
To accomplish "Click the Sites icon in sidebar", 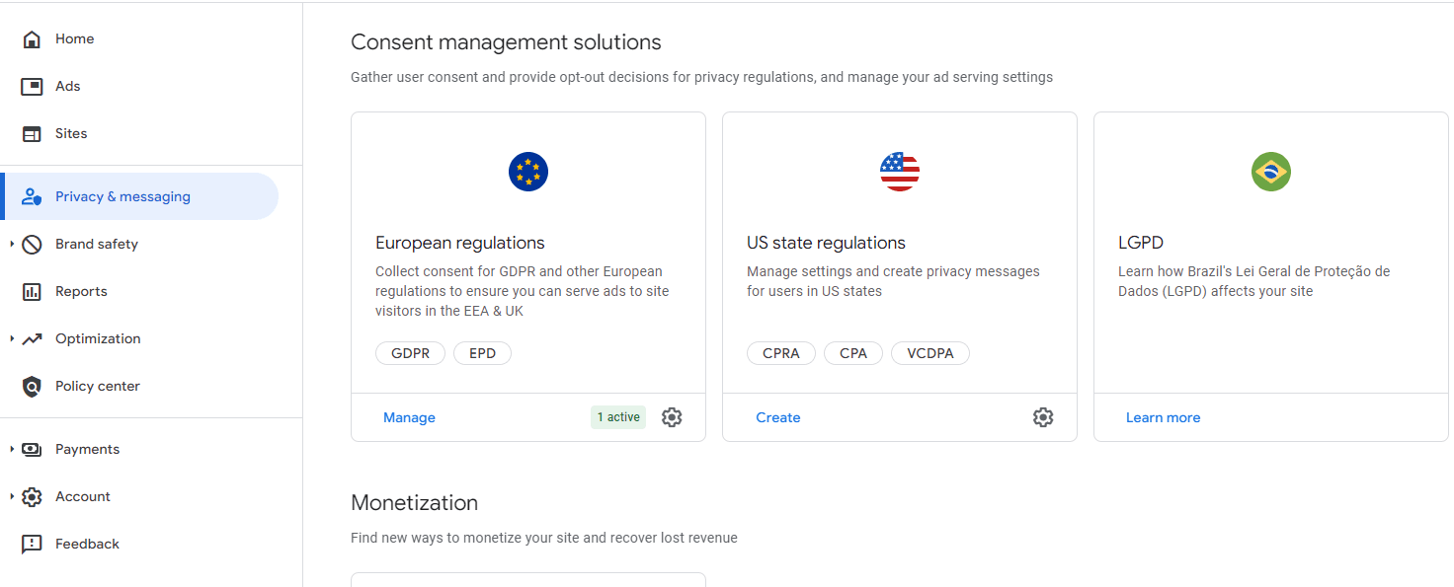I will tap(32, 134).
